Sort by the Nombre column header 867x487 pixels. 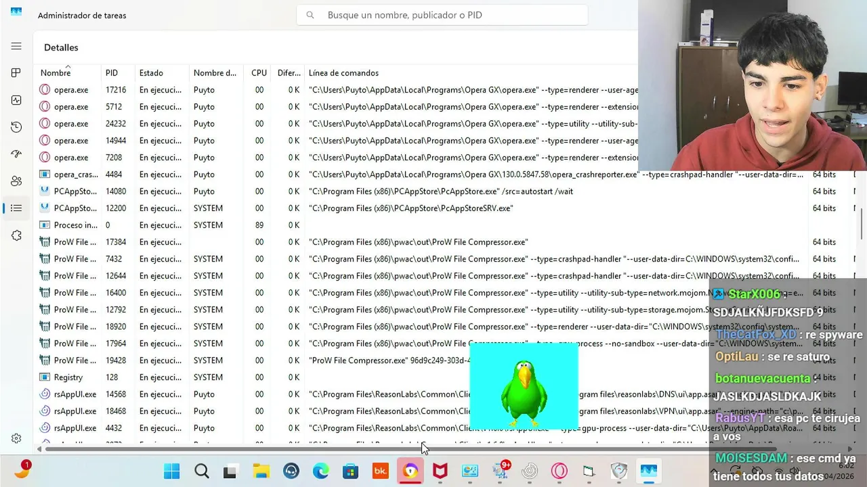(56, 73)
